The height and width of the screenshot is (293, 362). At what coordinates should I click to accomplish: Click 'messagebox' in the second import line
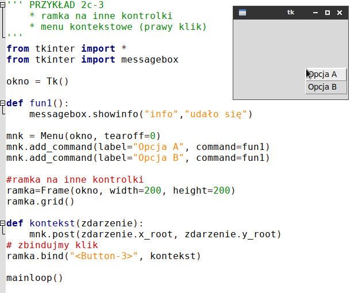[149, 60]
